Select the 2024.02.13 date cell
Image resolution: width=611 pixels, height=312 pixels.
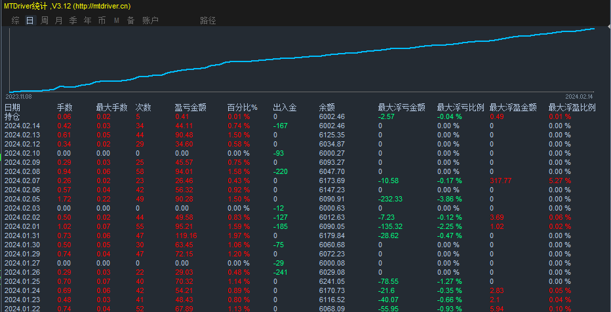[22, 135]
